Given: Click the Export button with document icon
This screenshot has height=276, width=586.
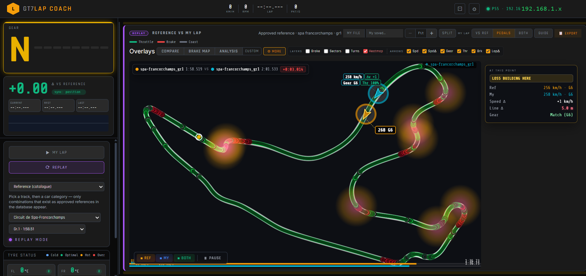Looking at the screenshot, I should [568, 33].
